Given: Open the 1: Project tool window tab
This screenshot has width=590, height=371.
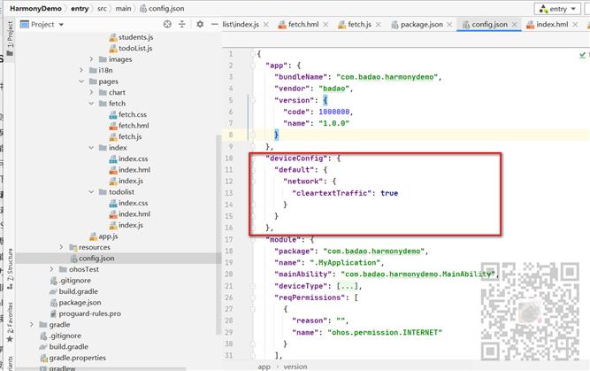Looking at the screenshot, I should [x=10, y=38].
